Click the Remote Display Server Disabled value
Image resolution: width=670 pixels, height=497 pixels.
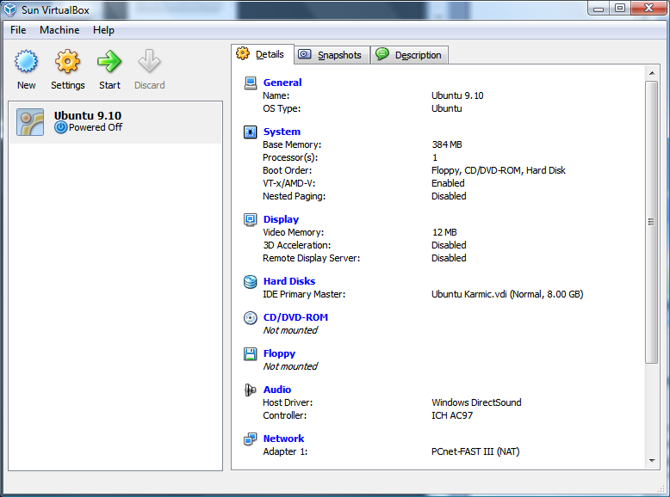click(x=449, y=258)
